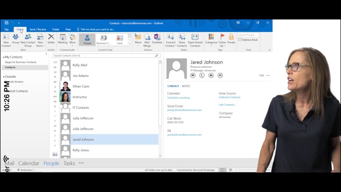Select contact Kelly Abel
This screenshot has height=192, width=341.
coord(109,65)
